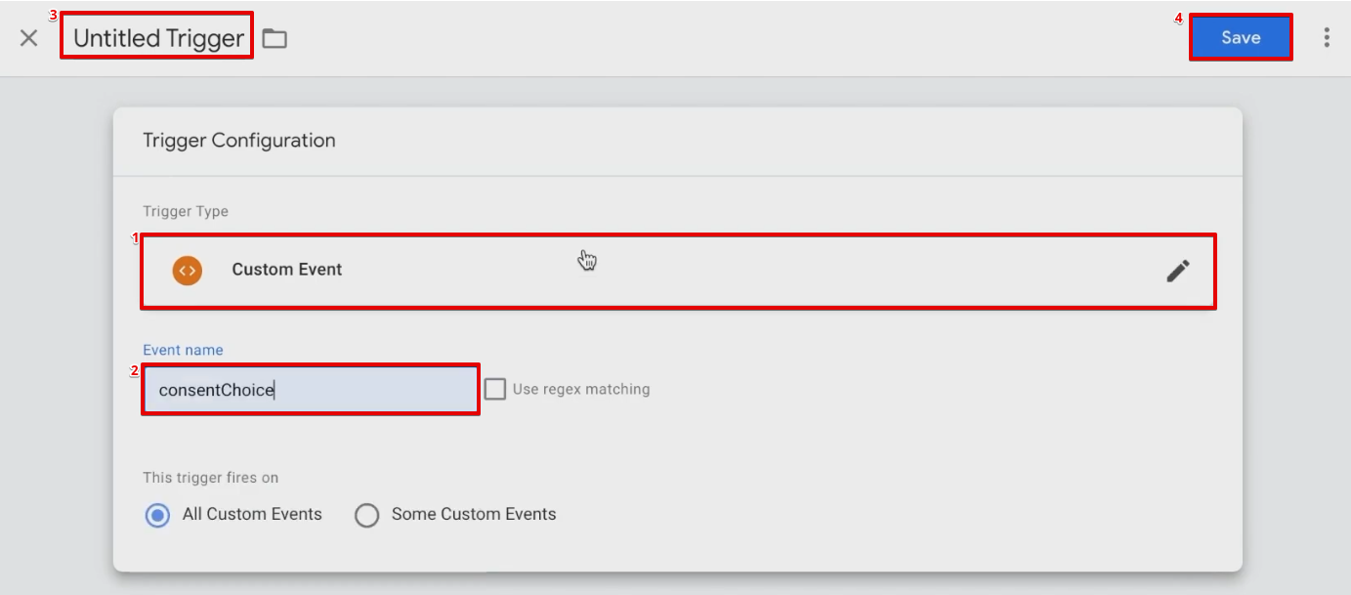Click the Custom Event trigger type row

[x=679, y=272]
